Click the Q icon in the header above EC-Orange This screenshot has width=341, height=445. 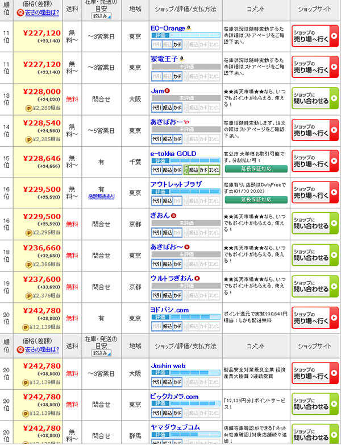[x=20, y=13]
